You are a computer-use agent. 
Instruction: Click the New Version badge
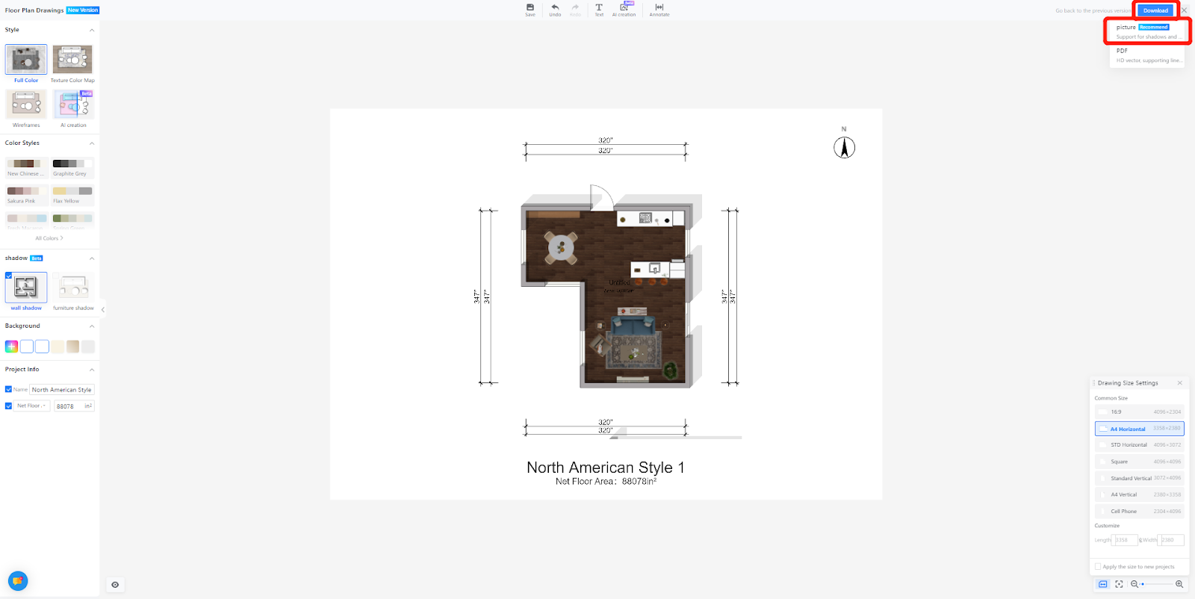(83, 10)
